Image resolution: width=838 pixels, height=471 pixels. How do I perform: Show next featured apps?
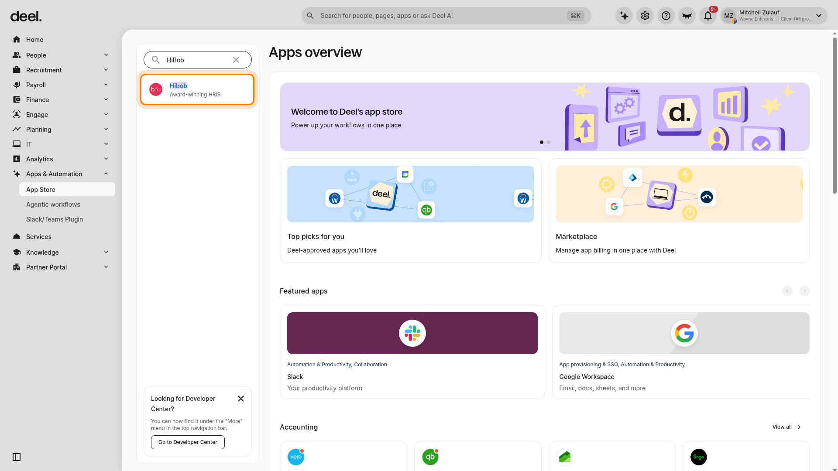click(x=805, y=291)
